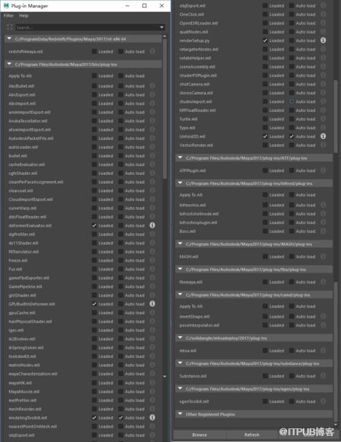
Task: Click info icon for cgfxShader.mll
Action: [x=152, y=173]
